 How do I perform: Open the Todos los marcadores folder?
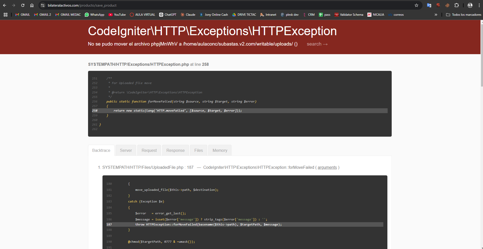coord(464,15)
